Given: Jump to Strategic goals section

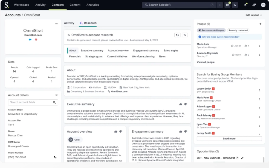Looking at the screenshot, I should pos(94,57).
